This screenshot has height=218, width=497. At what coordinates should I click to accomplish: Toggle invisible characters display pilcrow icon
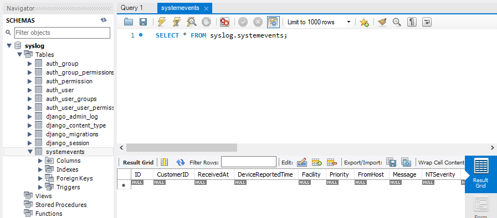click(x=412, y=22)
